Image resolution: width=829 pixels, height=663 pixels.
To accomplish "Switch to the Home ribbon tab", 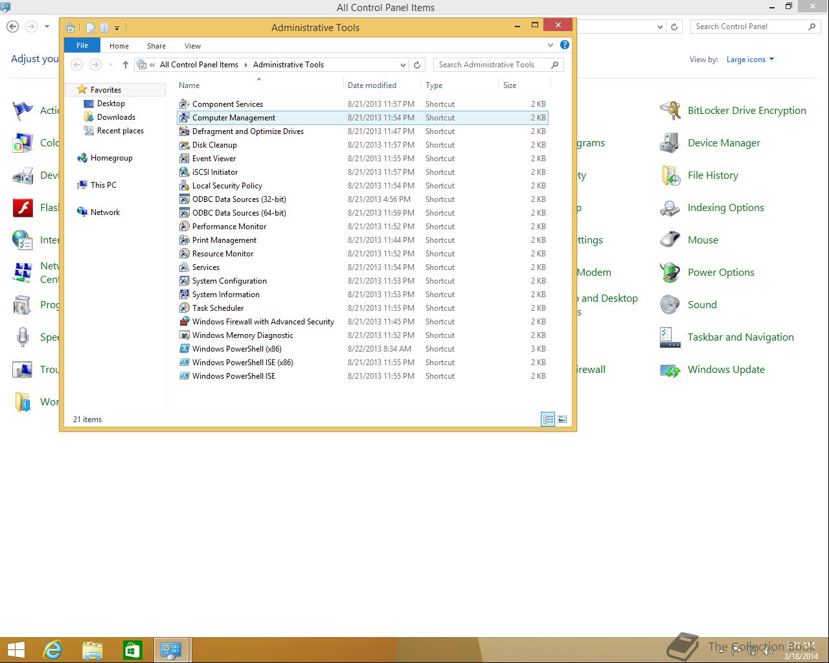I will (119, 46).
